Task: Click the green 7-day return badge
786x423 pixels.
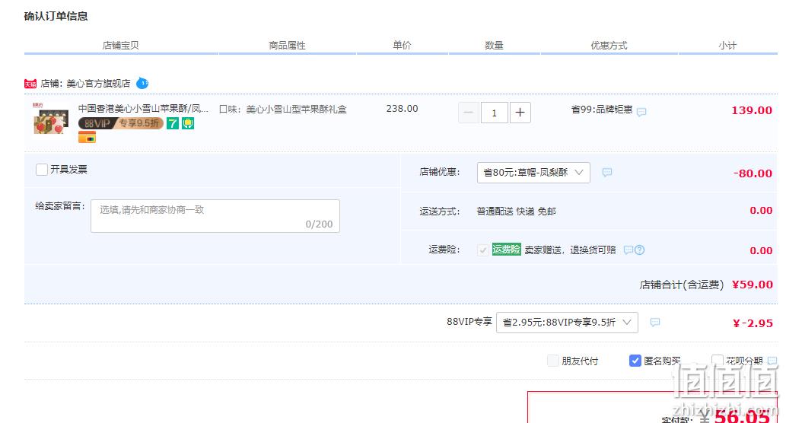Action: tap(173, 123)
